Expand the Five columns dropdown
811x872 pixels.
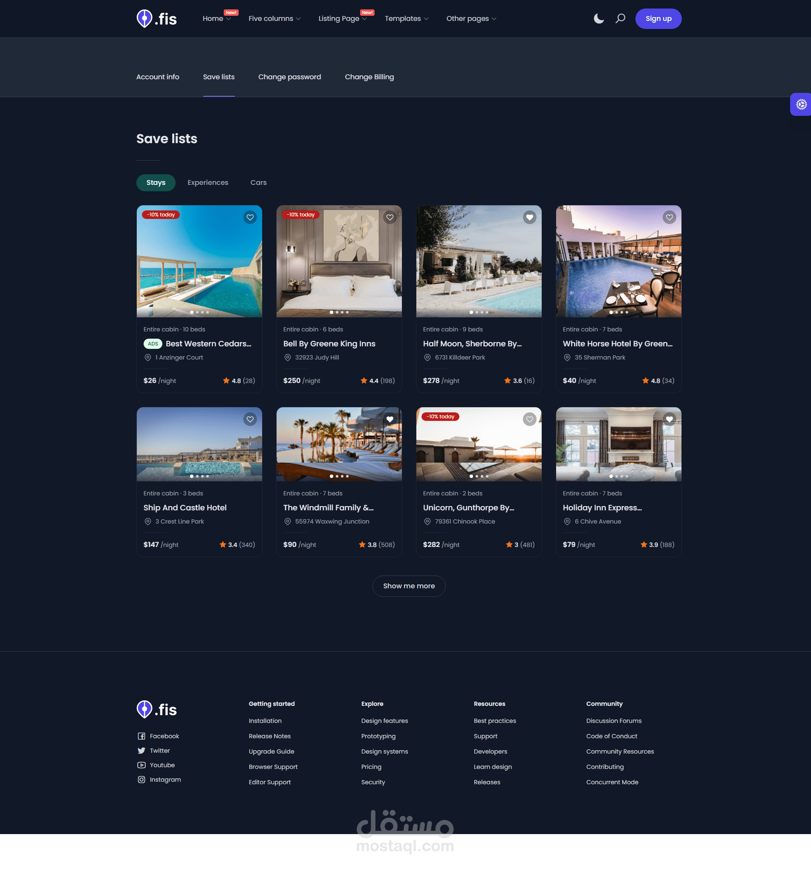click(x=275, y=18)
